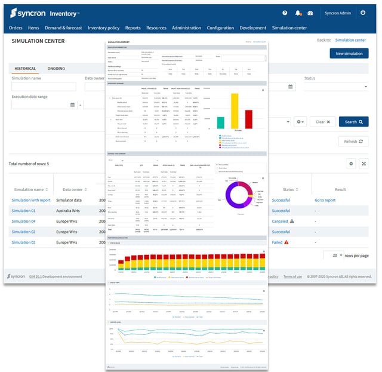Click the New simulation button
Image resolution: width=382 pixels, height=372 pixels.
pyautogui.click(x=349, y=53)
